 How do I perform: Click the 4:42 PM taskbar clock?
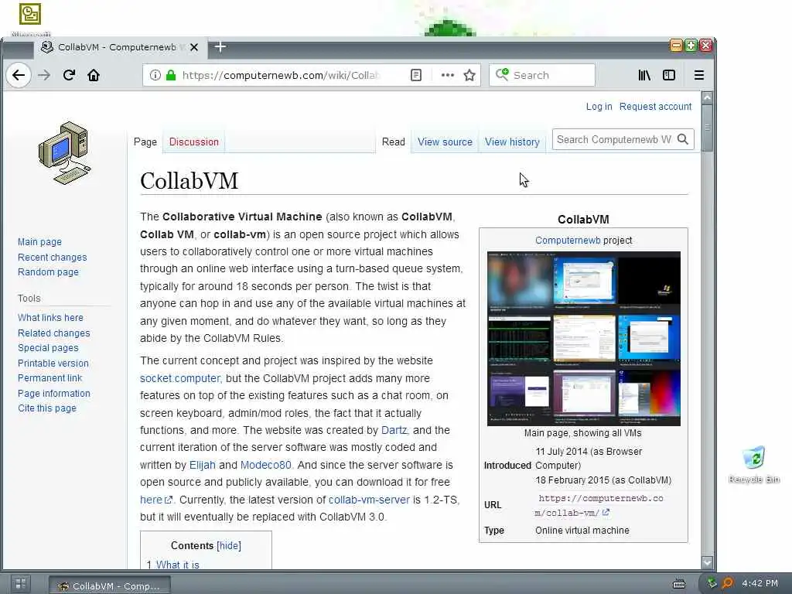(760, 583)
